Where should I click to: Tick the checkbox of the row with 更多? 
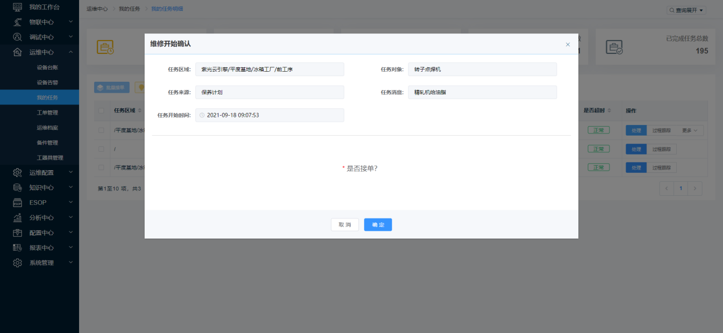click(x=101, y=130)
